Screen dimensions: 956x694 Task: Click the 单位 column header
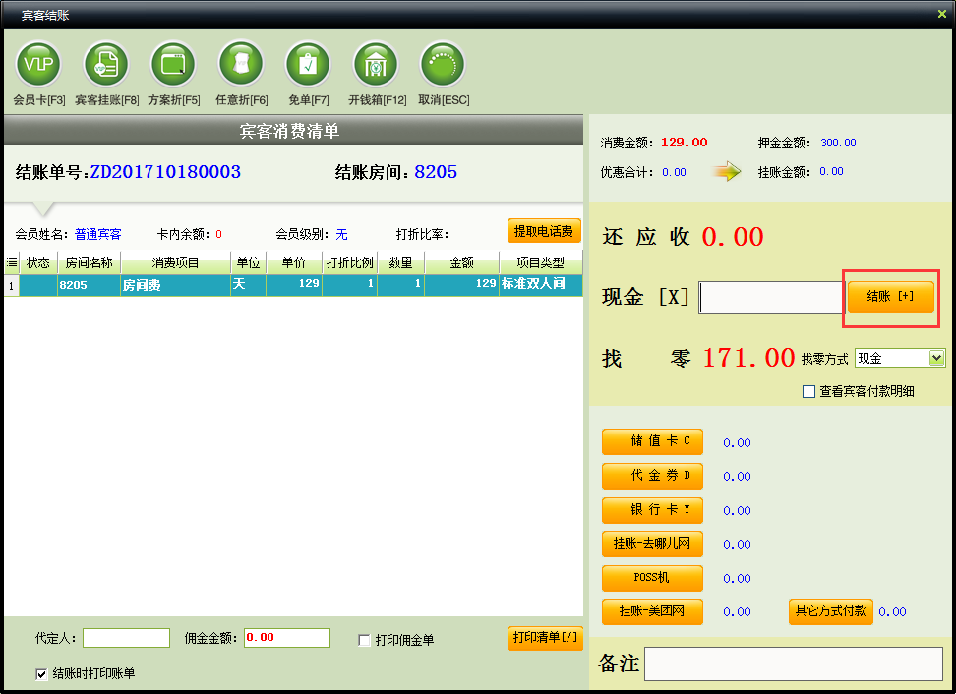click(248, 262)
